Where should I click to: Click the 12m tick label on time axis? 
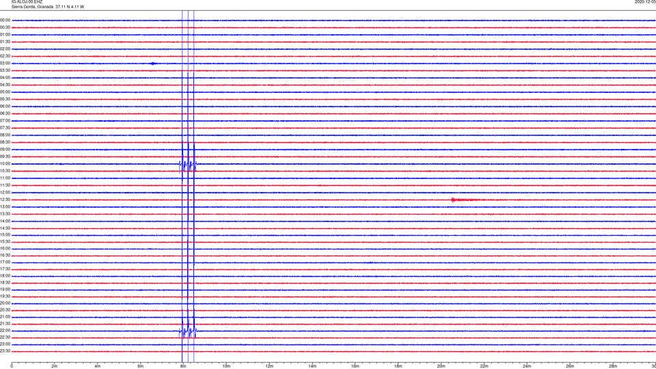click(269, 366)
